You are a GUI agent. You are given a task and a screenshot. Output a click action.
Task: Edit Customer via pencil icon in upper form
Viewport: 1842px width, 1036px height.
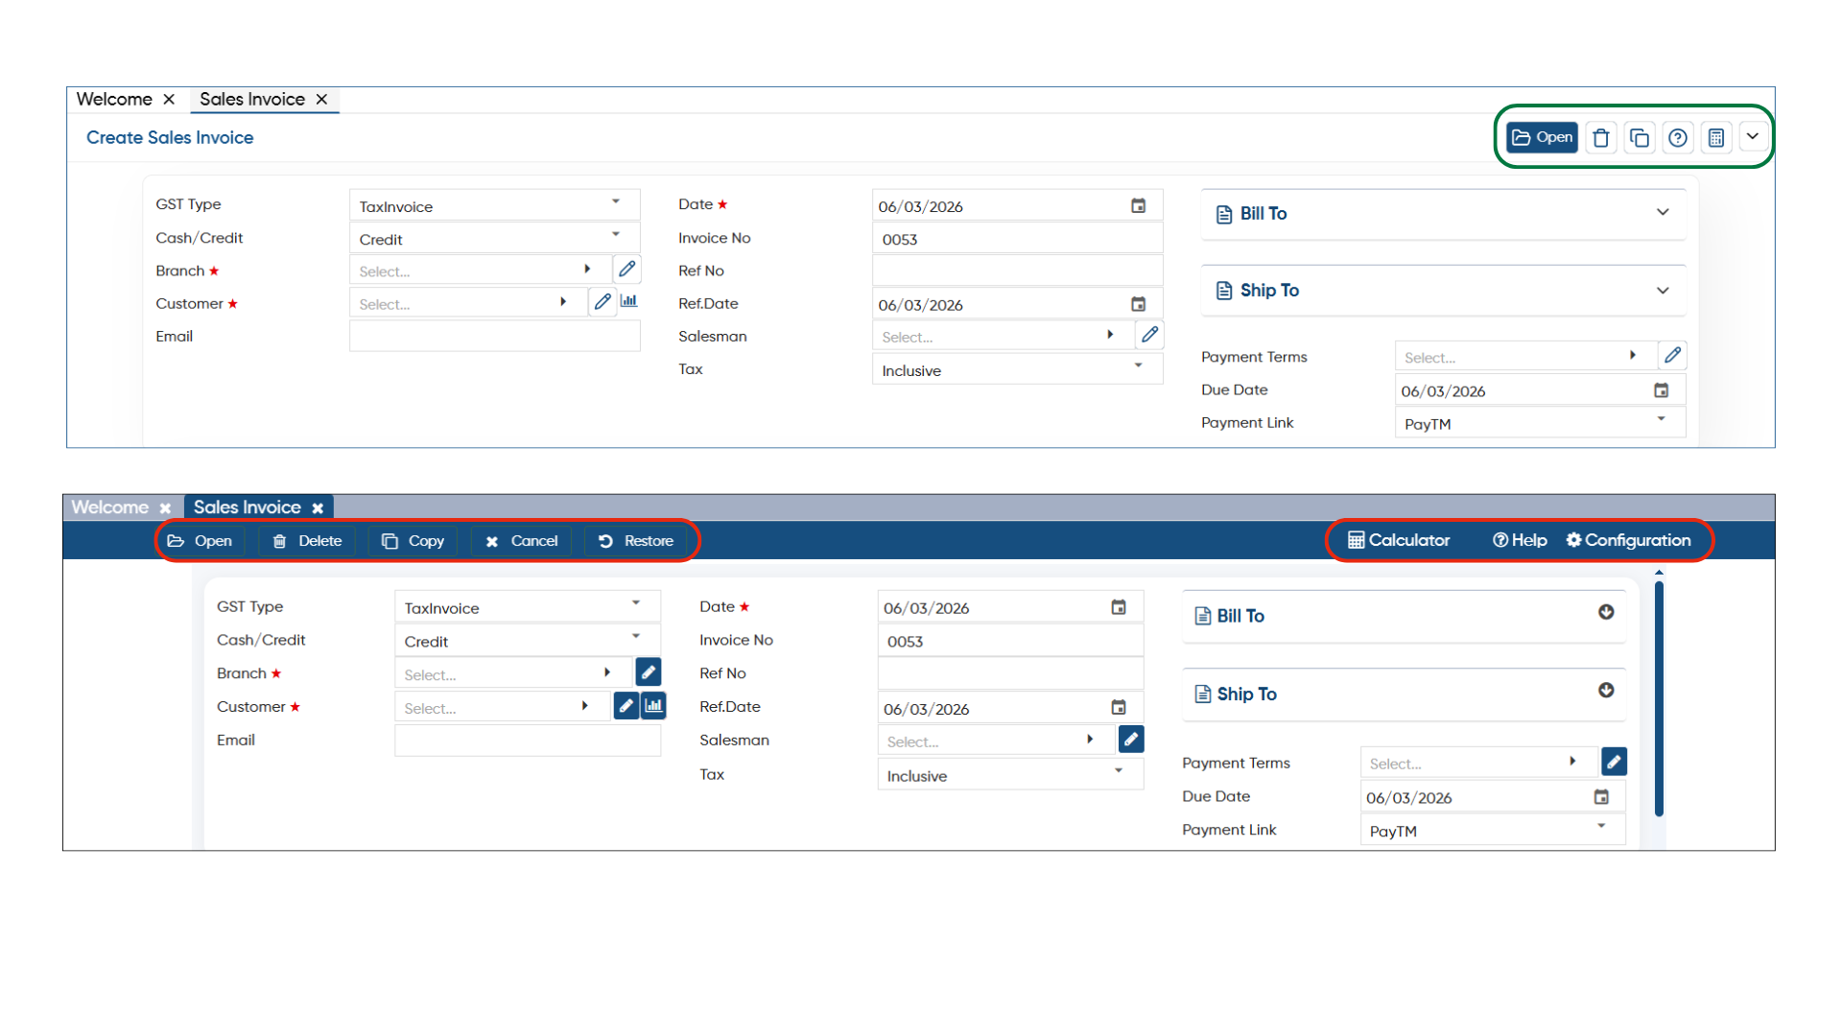pos(602,302)
